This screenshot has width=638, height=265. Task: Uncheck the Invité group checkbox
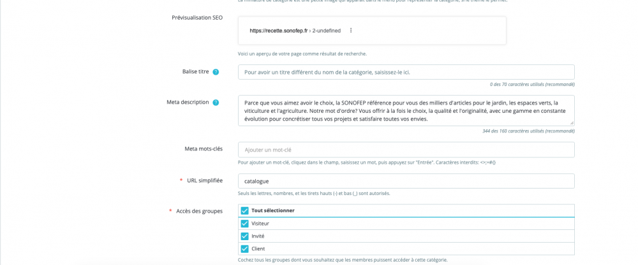244,236
